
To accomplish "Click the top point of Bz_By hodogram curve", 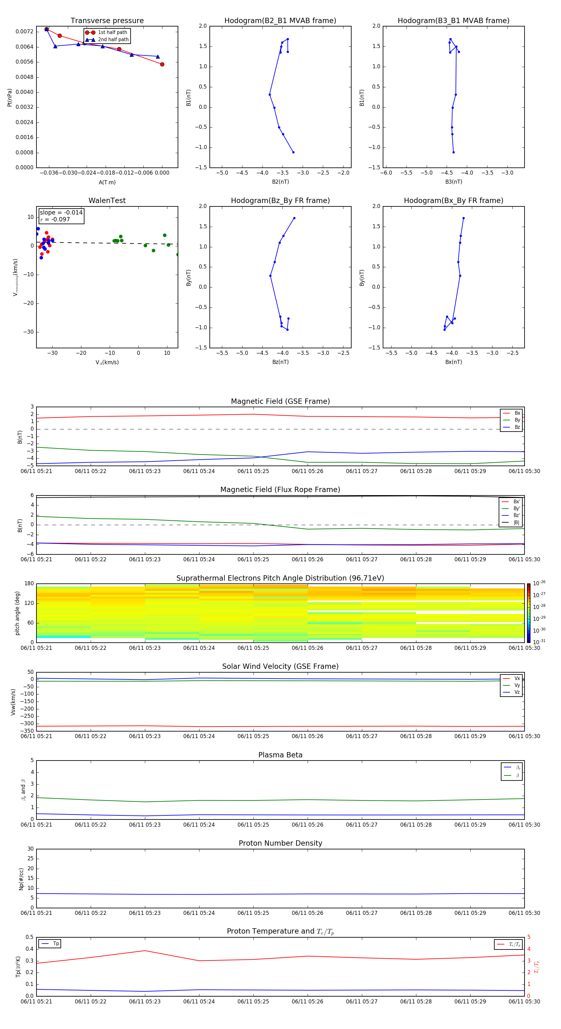I will pyautogui.click(x=294, y=218).
